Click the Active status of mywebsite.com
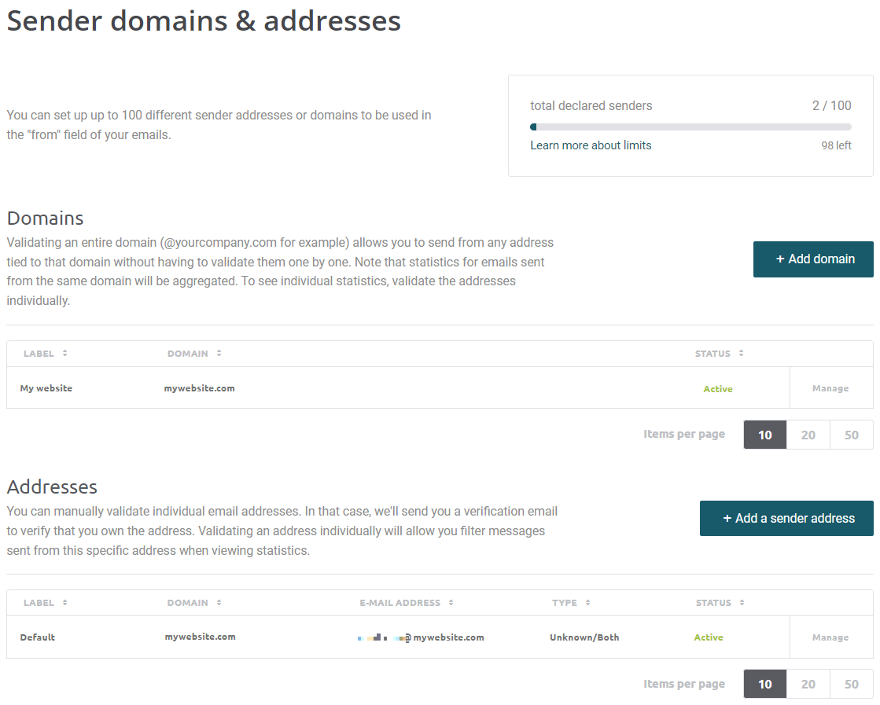The width and height of the screenshot is (880, 705). [x=717, y=387]
